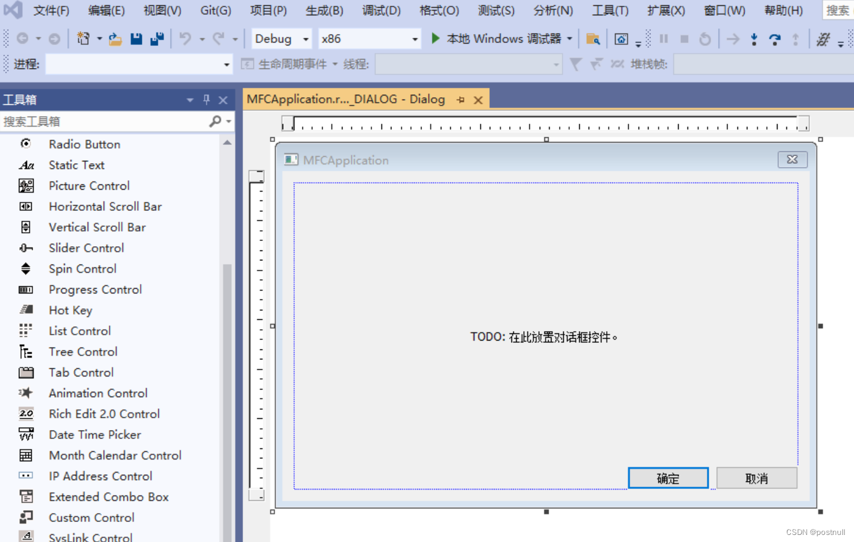
Task: Select the 取消 button in dialog
Action: tap(757, 478)
